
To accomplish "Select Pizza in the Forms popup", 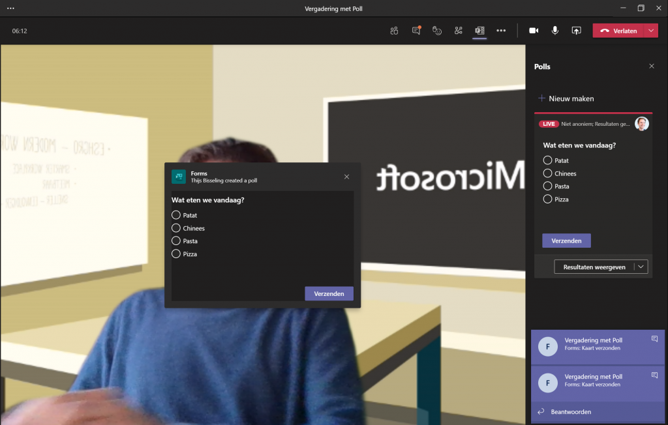I will [176, 254].
